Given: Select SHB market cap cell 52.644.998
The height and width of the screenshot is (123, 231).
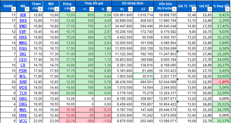Looking at the screenshot, I should [165, 82].
